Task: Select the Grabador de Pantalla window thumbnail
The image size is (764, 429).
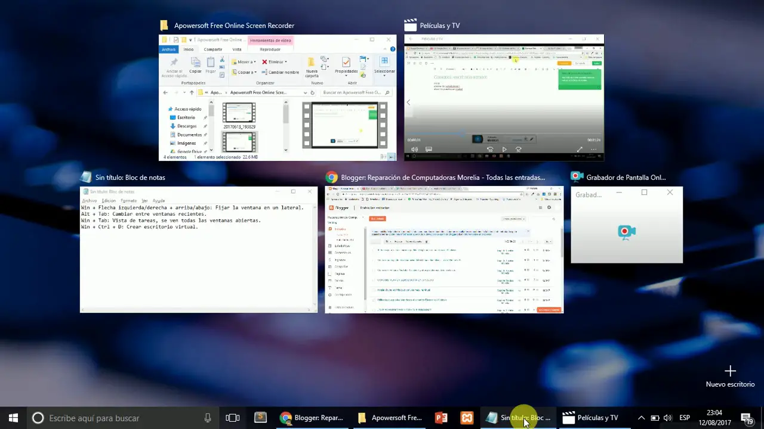Action: [x=627, y=225]
